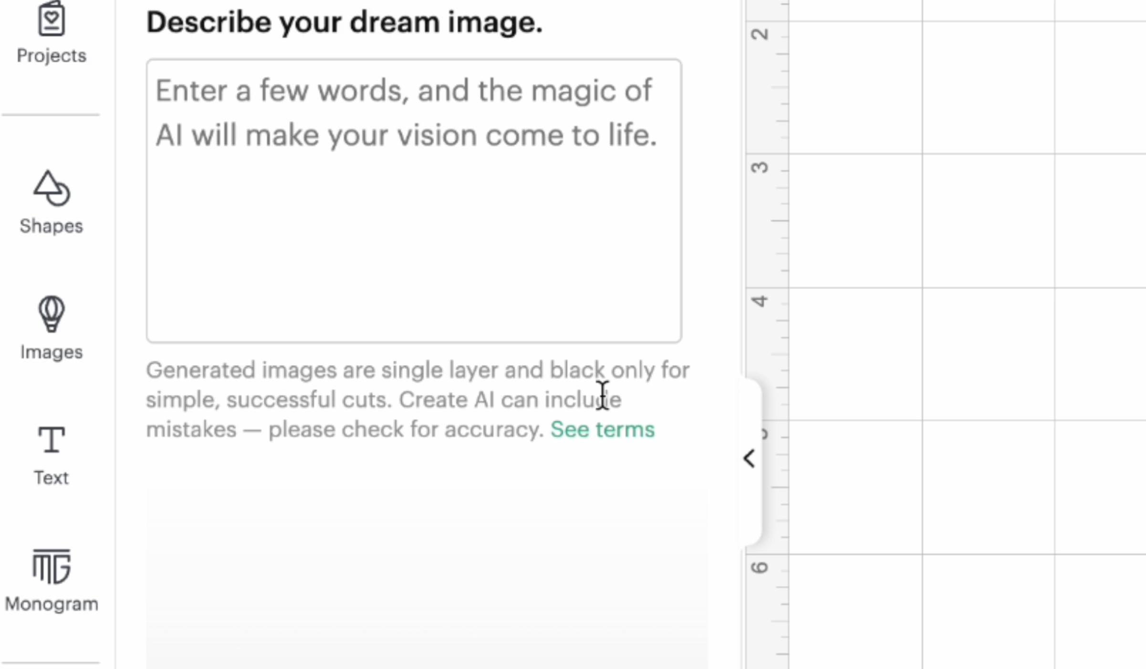Open the See terms link
This screenshot has width=1146, height=669.
click(603, 429)
